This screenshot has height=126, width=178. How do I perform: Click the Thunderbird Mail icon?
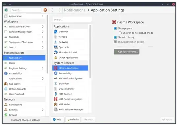point(56,52)
